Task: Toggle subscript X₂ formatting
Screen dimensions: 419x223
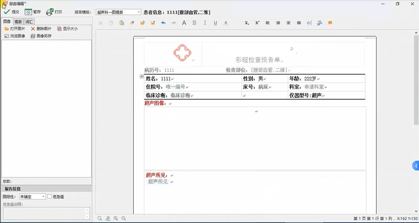Action: click(247, 23)
